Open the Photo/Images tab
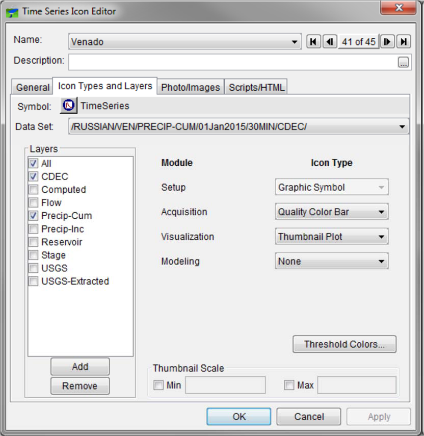The image size is (424, 436). [x=190, y=87]
